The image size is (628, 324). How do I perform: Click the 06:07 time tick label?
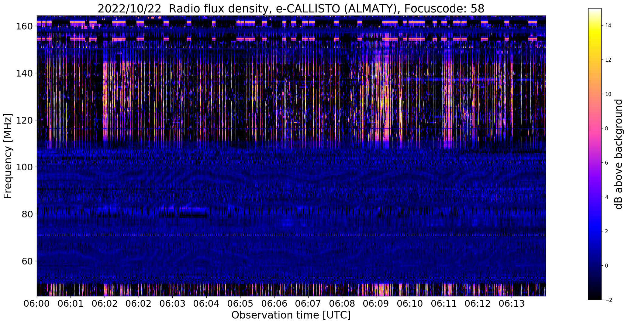[x=308, y=304]
